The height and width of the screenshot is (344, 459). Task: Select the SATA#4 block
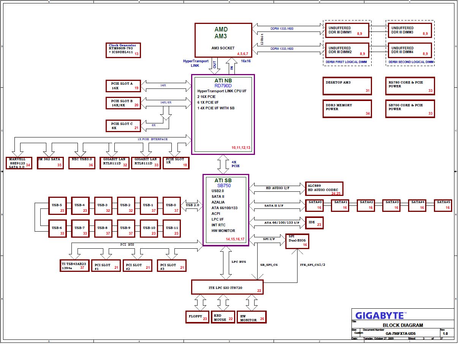tap(418, 205)
